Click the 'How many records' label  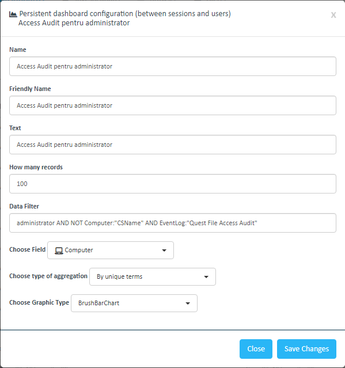tap(36, 167)
